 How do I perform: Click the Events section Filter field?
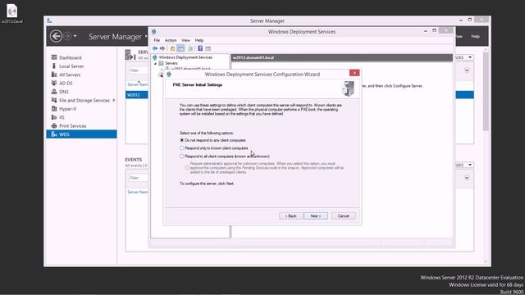tap(138, 178)
